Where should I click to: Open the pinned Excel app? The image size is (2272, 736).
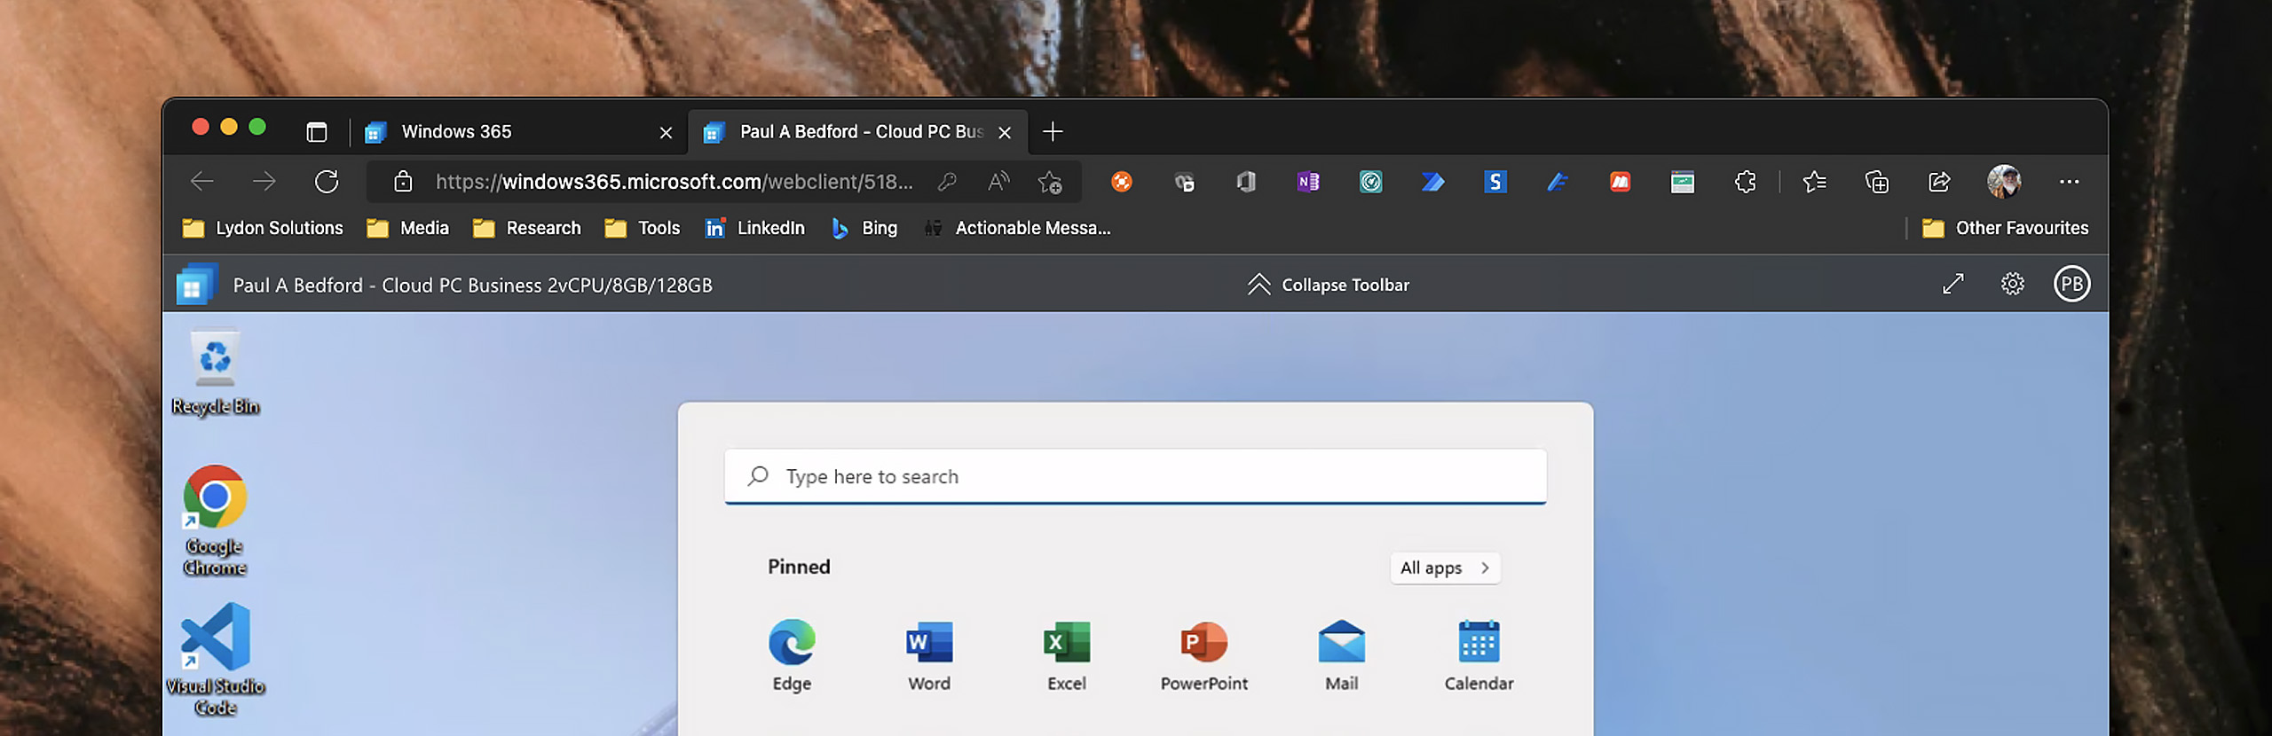pyautogui.click(x=1067, y=654)
